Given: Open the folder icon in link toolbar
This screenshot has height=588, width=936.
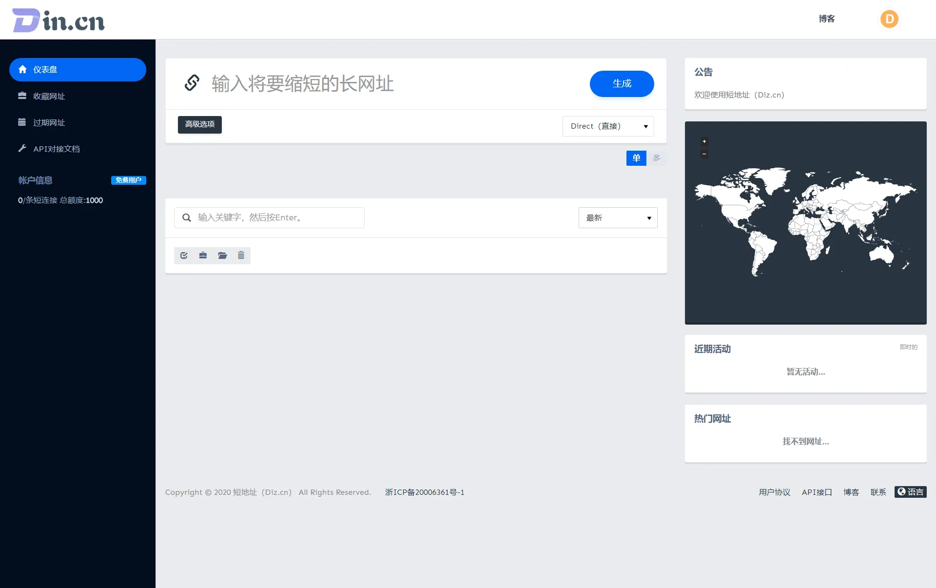Looking at the screenshot, I should [x=222, y=255].
